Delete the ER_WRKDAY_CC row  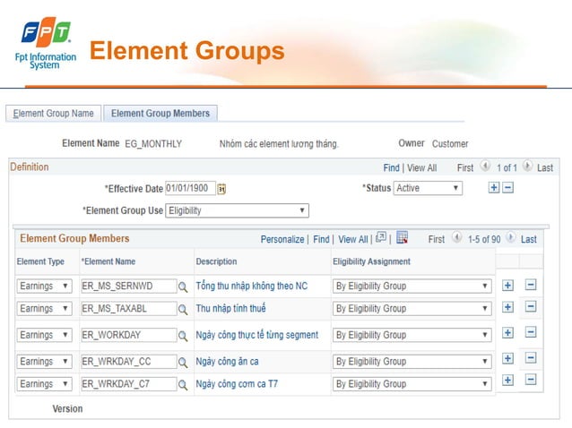(530, 359)
